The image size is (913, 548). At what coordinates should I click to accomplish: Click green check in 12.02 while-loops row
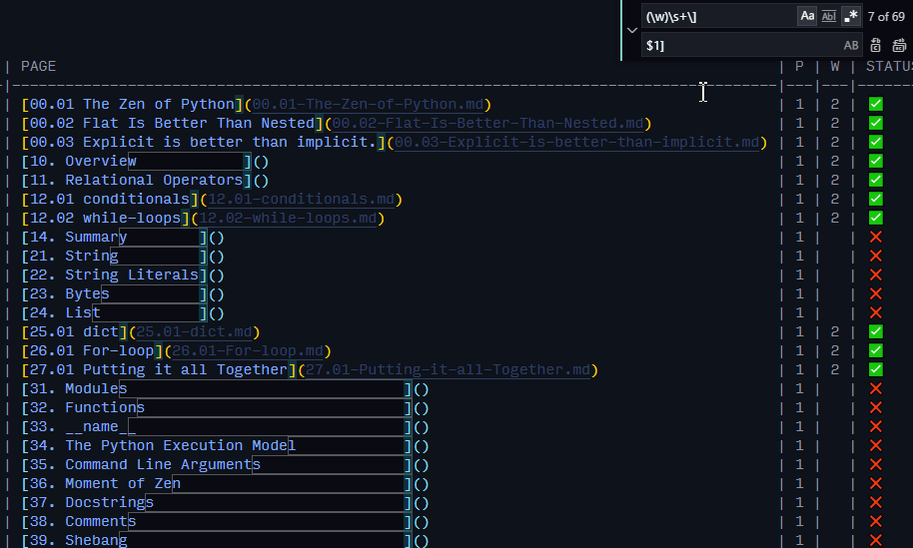pyautogui.click(x=876, y=219)
